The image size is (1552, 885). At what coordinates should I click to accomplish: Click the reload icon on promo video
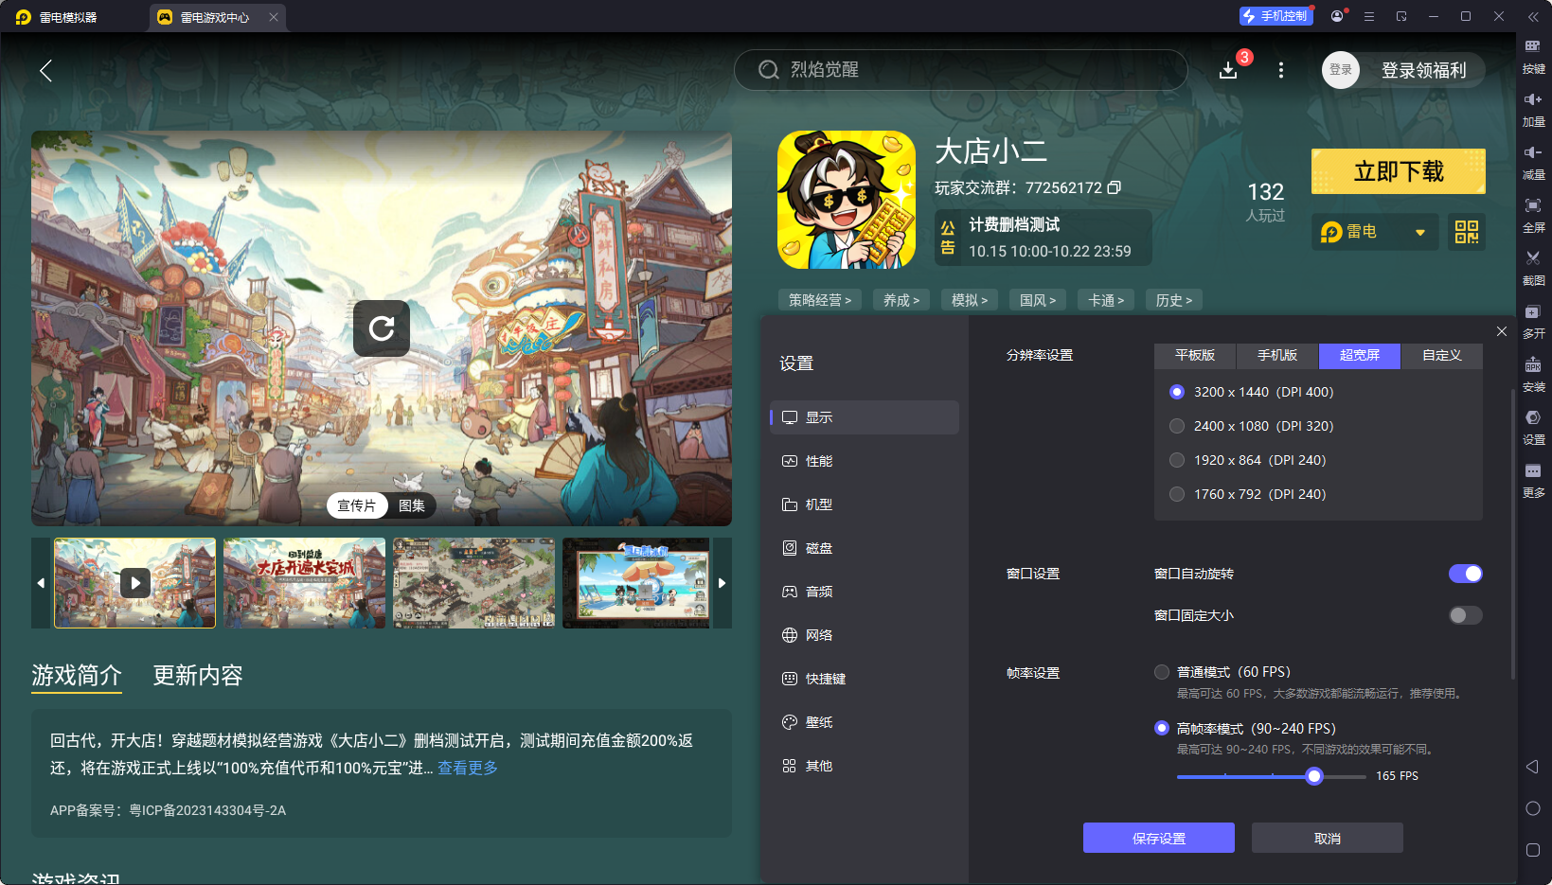(382, 328)
